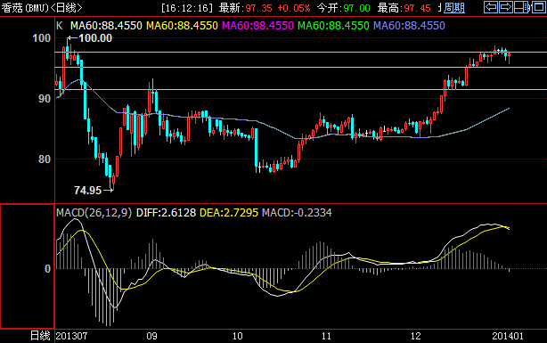Click the DEA:2.7295 value
The image size is (547, 343).
pyautogui.click(x=229, y=213)
